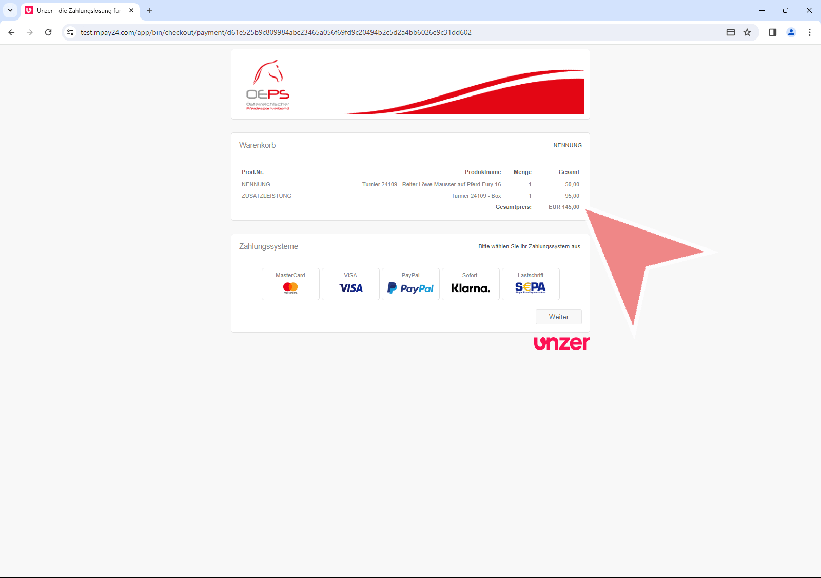Viewport: 821px width, 578px height.
Task: Close the Unzer tab
Action: tap(131, 10)
